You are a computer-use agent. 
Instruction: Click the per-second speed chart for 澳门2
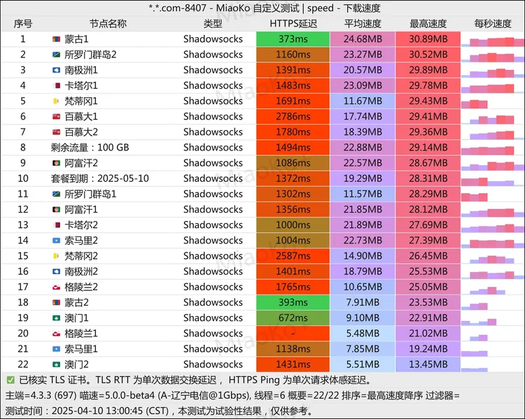point(492,364)
